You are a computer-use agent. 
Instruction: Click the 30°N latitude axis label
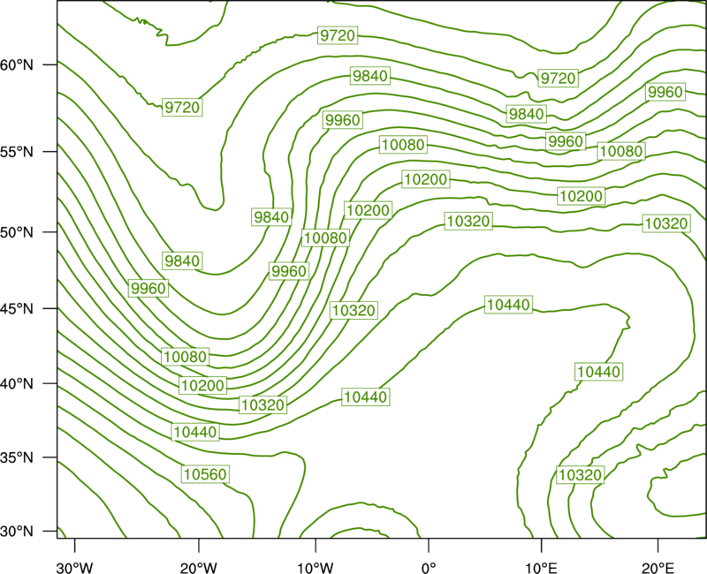click(17, 532)
